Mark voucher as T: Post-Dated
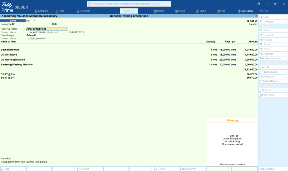This screenshot has width=288, height=171. (272, 95)
